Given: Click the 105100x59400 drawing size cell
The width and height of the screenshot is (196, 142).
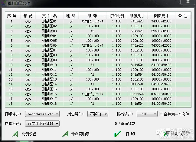Looking at the screenshot, I should tap(162, 94).
